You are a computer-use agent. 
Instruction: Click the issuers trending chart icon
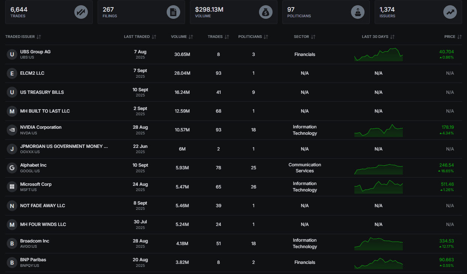450,12
